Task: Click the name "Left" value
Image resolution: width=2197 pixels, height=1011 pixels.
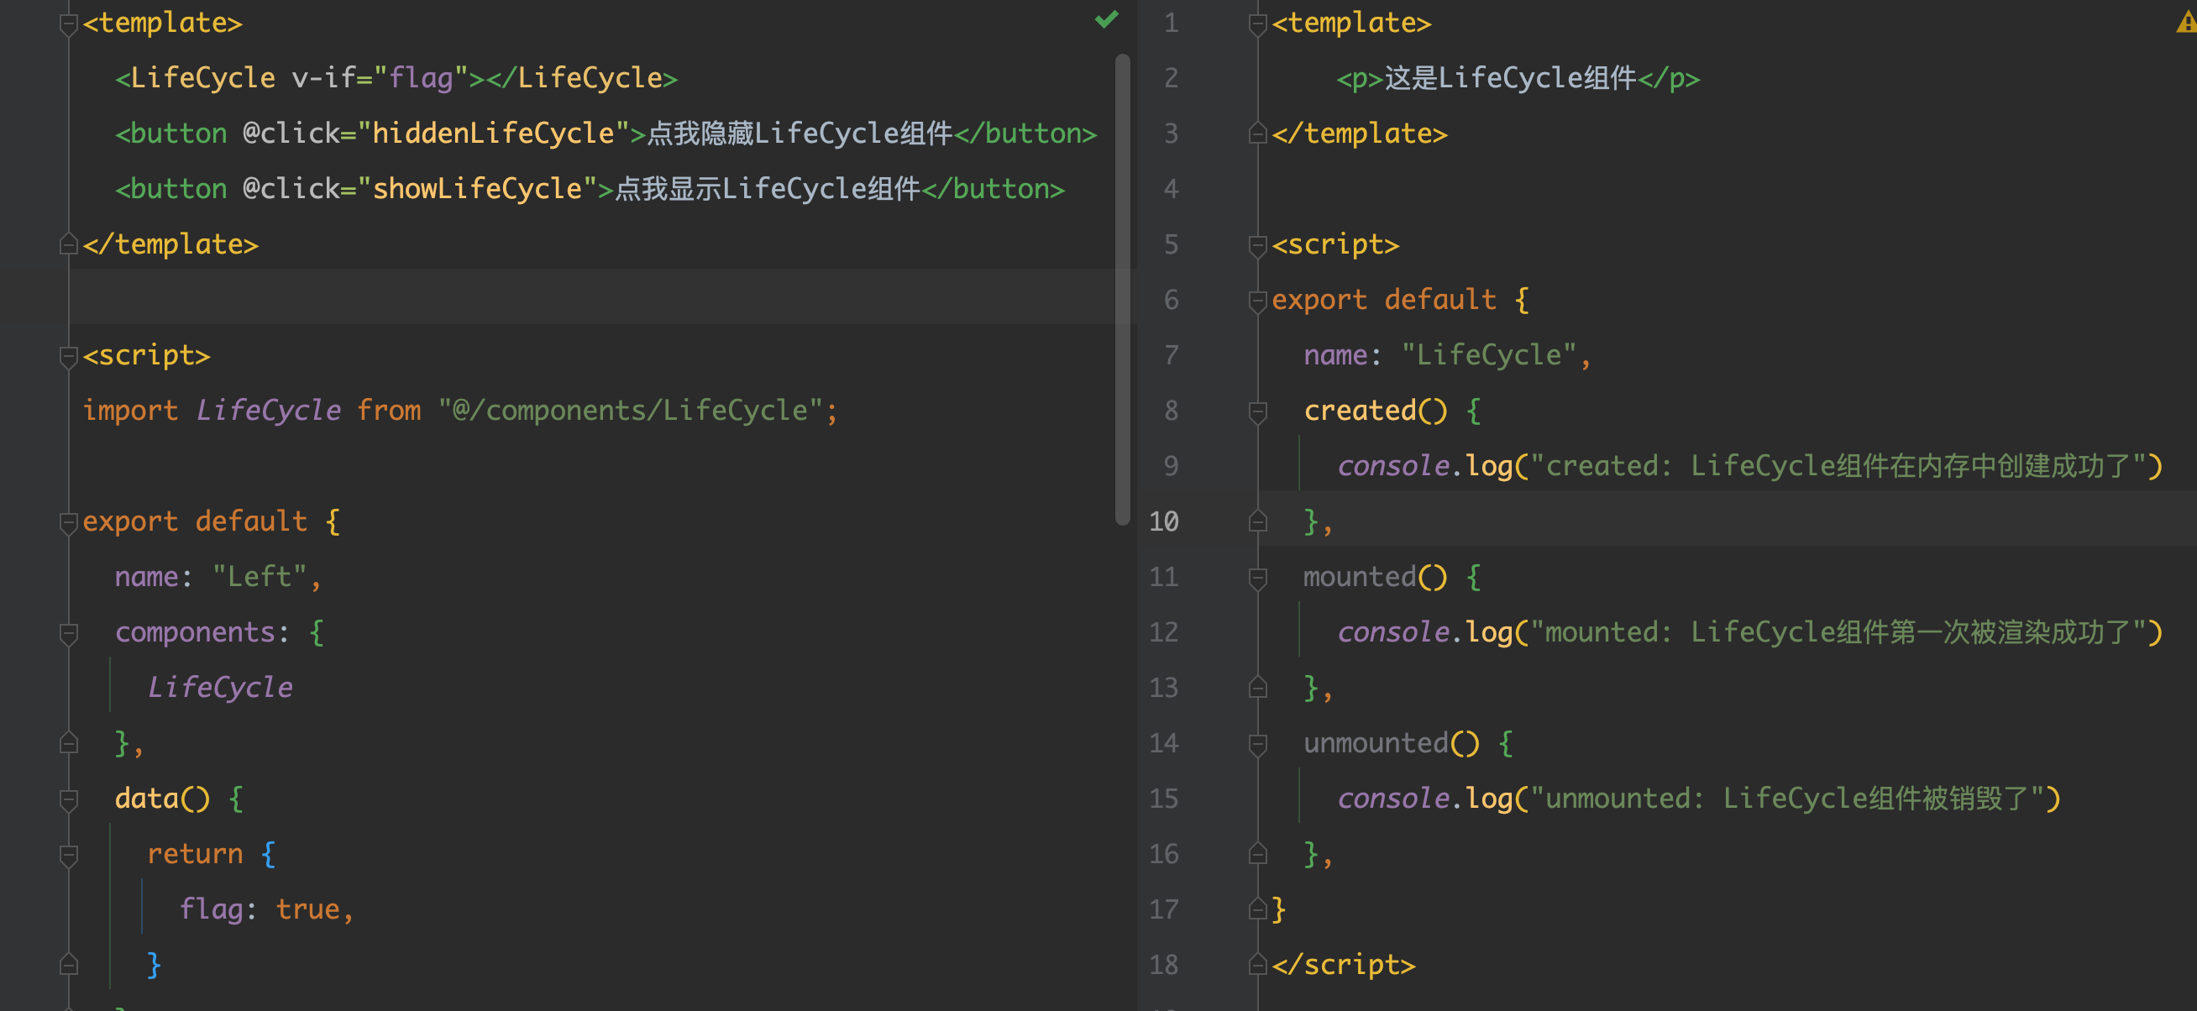Action: 260,577
